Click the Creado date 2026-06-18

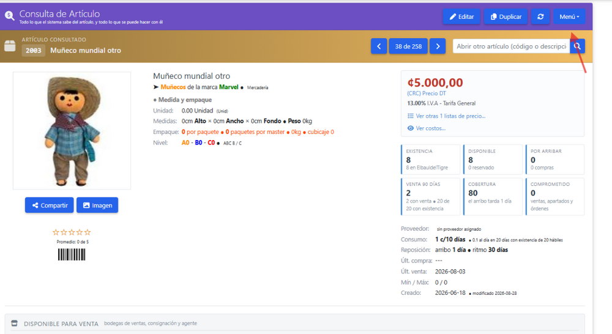[x=450, y=292]
